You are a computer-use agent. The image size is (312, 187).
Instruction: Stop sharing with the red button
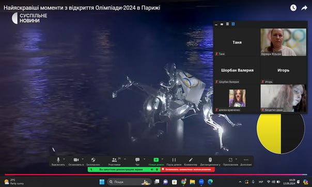[188, 169]
